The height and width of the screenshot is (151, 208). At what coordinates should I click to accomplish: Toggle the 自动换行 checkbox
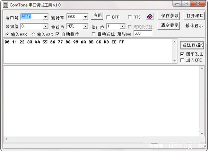(x=58, y=34)
